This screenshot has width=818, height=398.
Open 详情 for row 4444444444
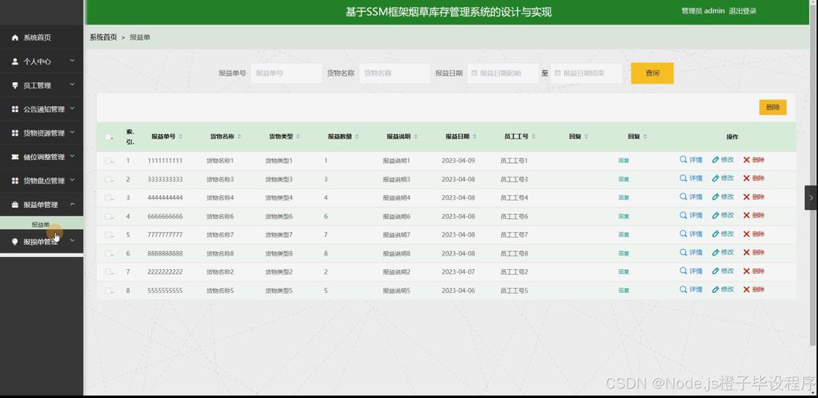tap(691, 197)
